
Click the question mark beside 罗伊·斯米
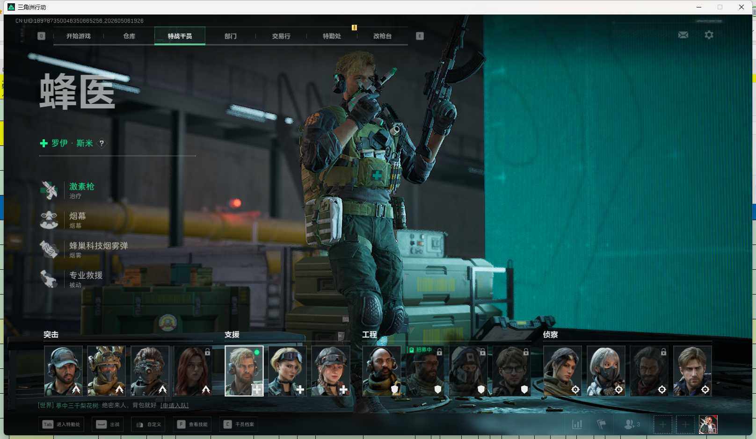(x=102, y=144)
